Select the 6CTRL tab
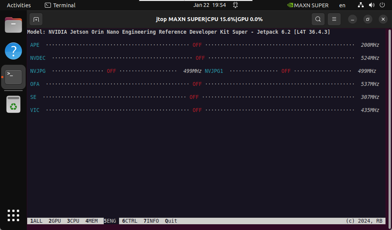 130,221
